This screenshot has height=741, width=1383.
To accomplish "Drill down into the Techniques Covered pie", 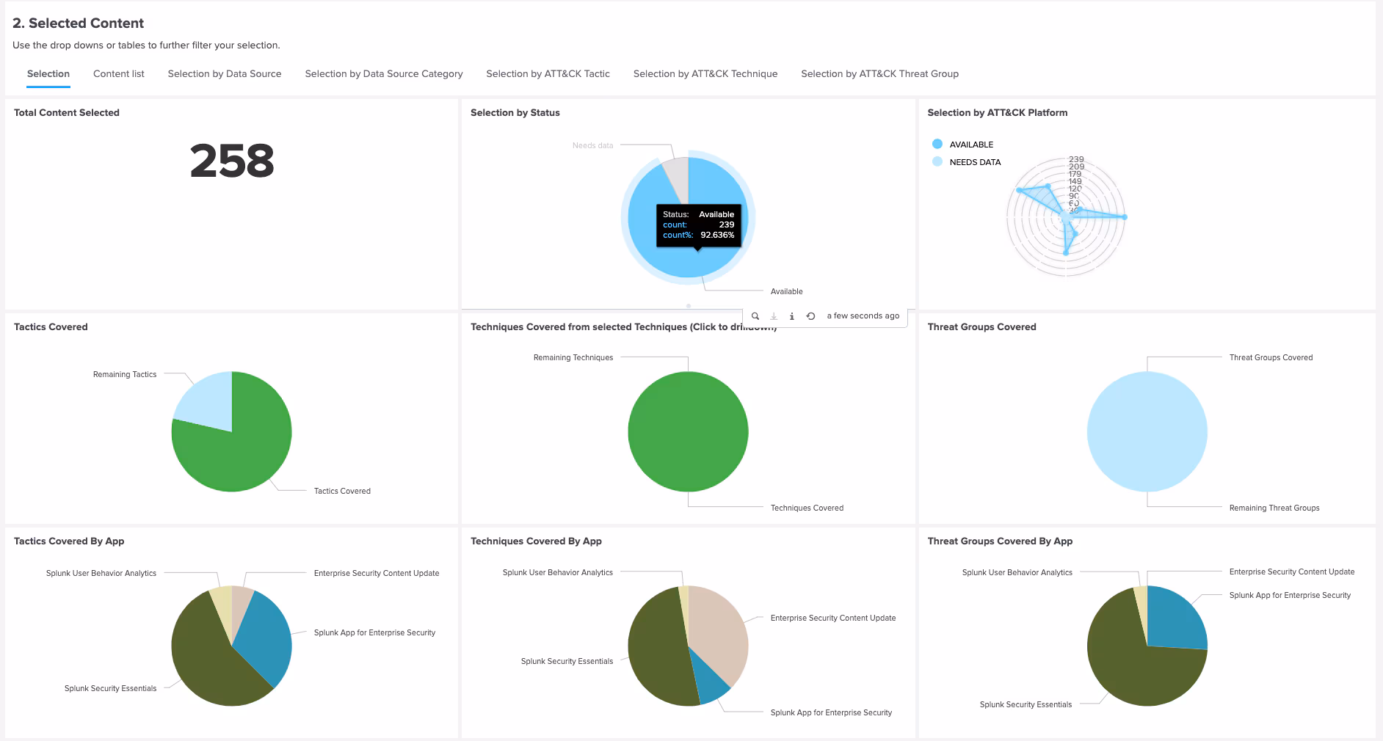I will [x=688, y=431].
